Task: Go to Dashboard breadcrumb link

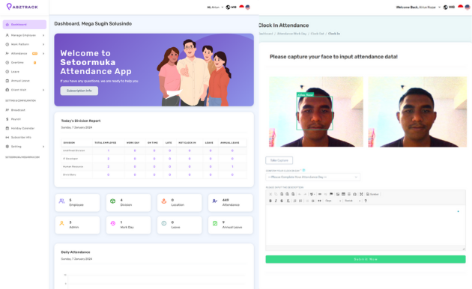Action: [265, 34]
